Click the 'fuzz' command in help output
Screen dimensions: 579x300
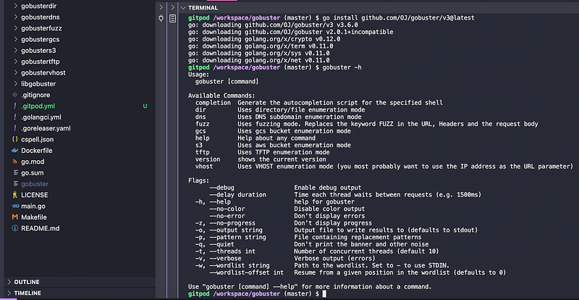tap(203, 124)
